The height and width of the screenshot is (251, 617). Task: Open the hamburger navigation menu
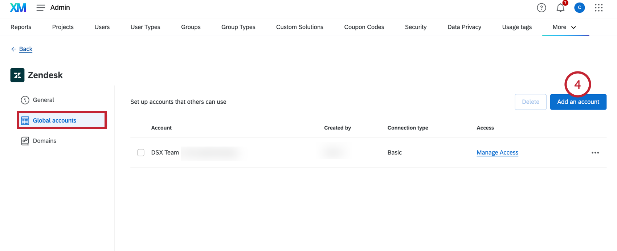click(41, 8)
